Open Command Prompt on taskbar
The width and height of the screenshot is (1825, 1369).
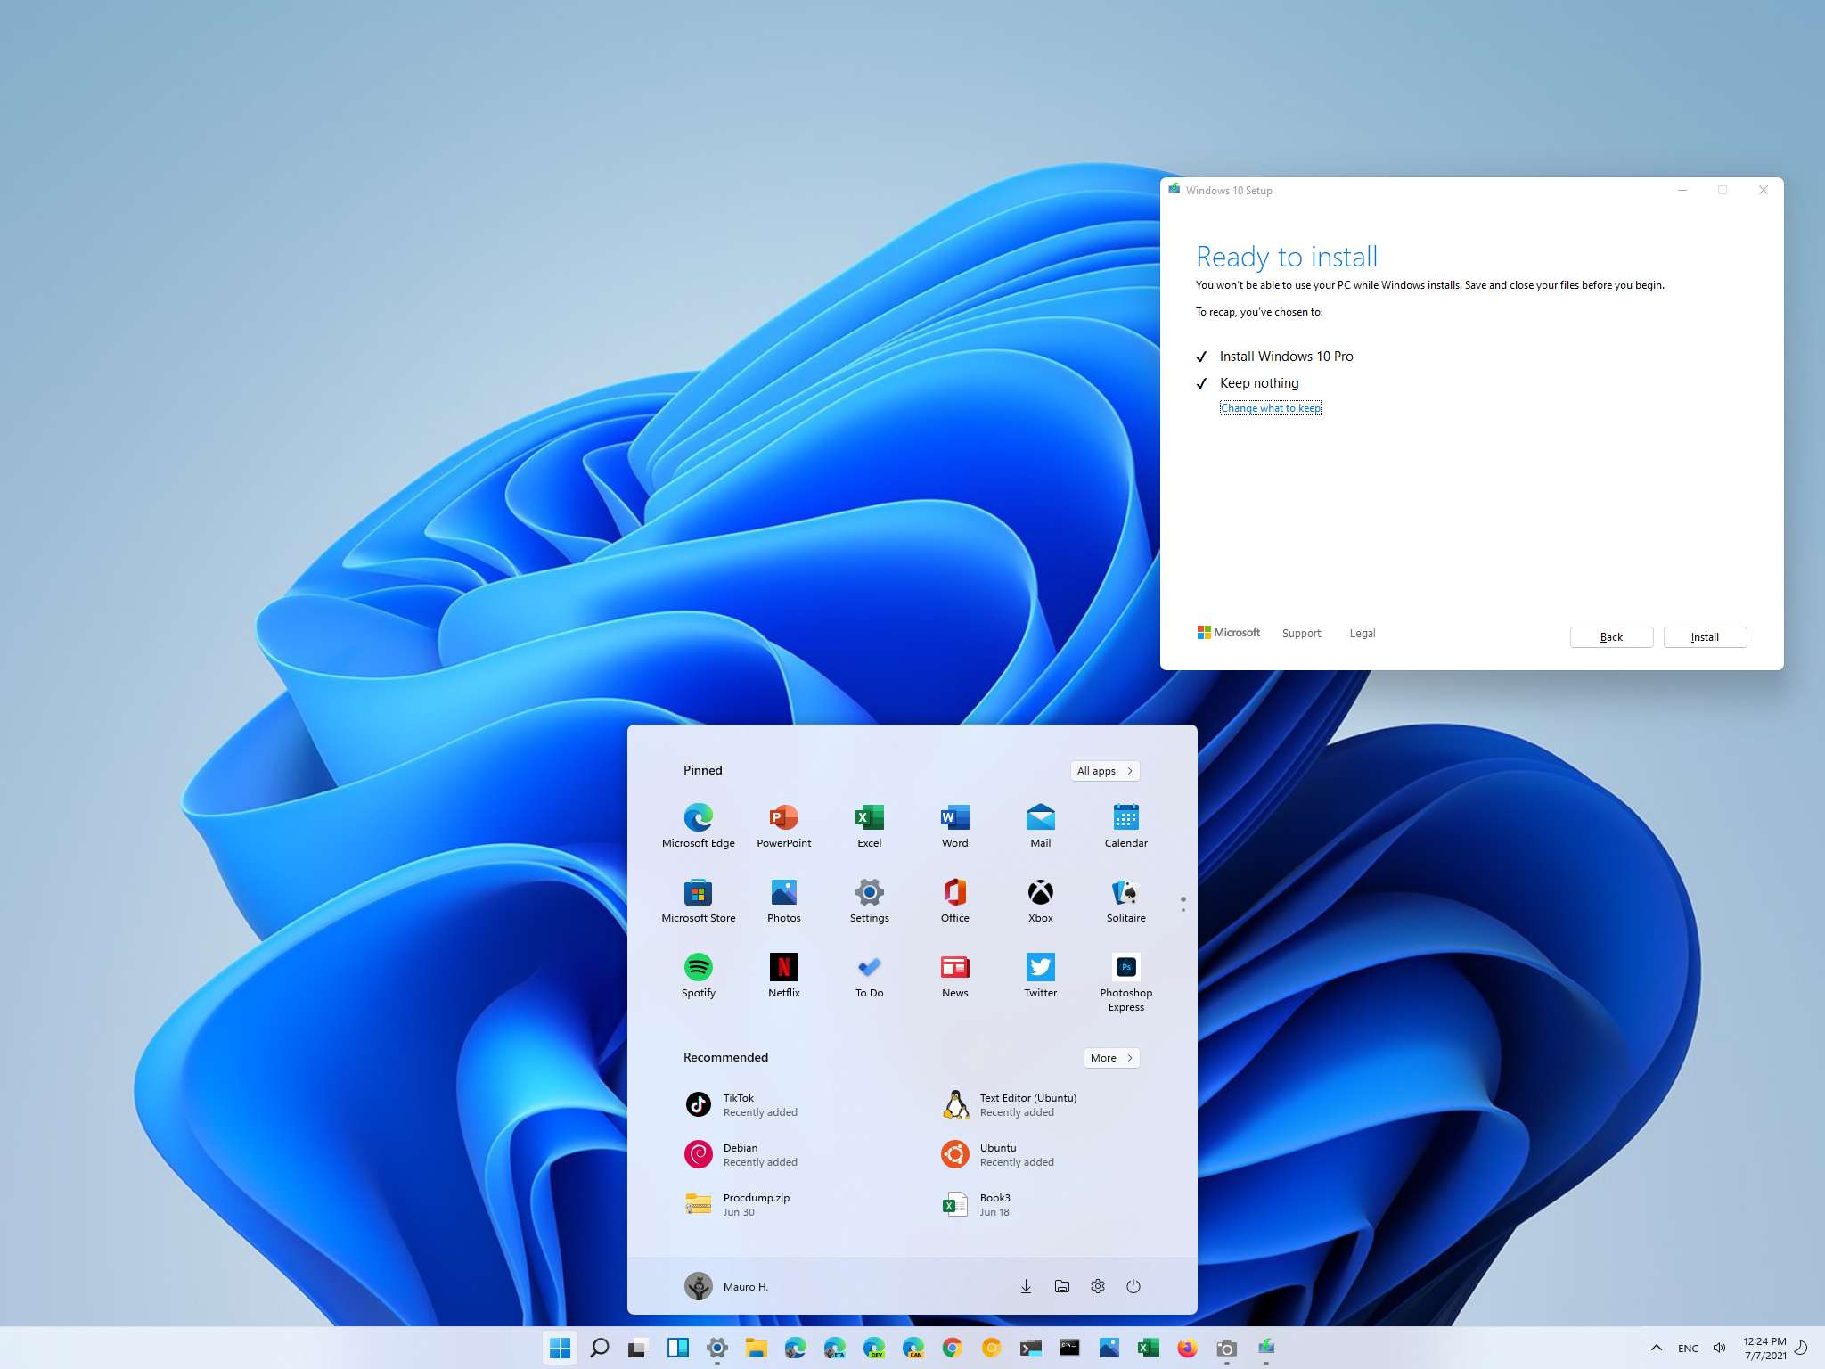point(1069,1349)
